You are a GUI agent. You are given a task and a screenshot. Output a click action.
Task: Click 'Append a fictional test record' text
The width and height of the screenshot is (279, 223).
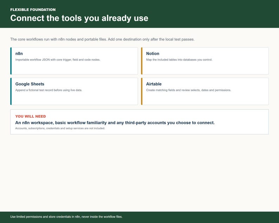pos(49,90)
